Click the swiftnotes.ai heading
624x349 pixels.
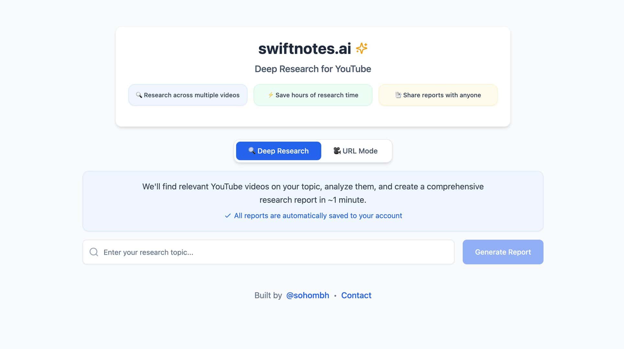coord(305,48)
